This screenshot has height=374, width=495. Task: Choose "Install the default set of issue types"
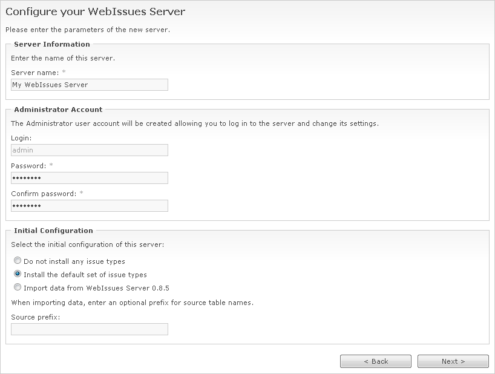18,274
